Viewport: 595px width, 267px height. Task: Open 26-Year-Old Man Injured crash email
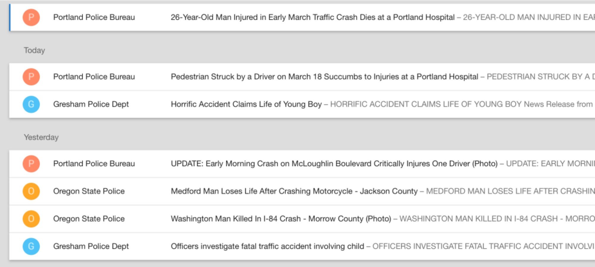click(302, 17)
